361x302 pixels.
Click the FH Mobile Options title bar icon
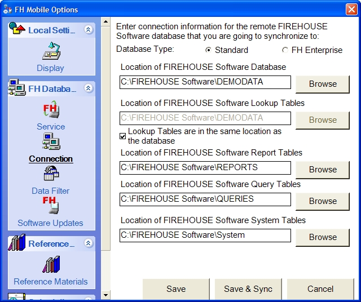point(7,10)
